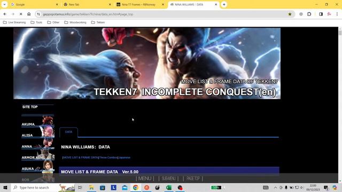Image resolution: width=342 pixels, height=192 pixels.
Task: Select ASUKA in character list
Action: pyautogui.click(x=38, y=166)
